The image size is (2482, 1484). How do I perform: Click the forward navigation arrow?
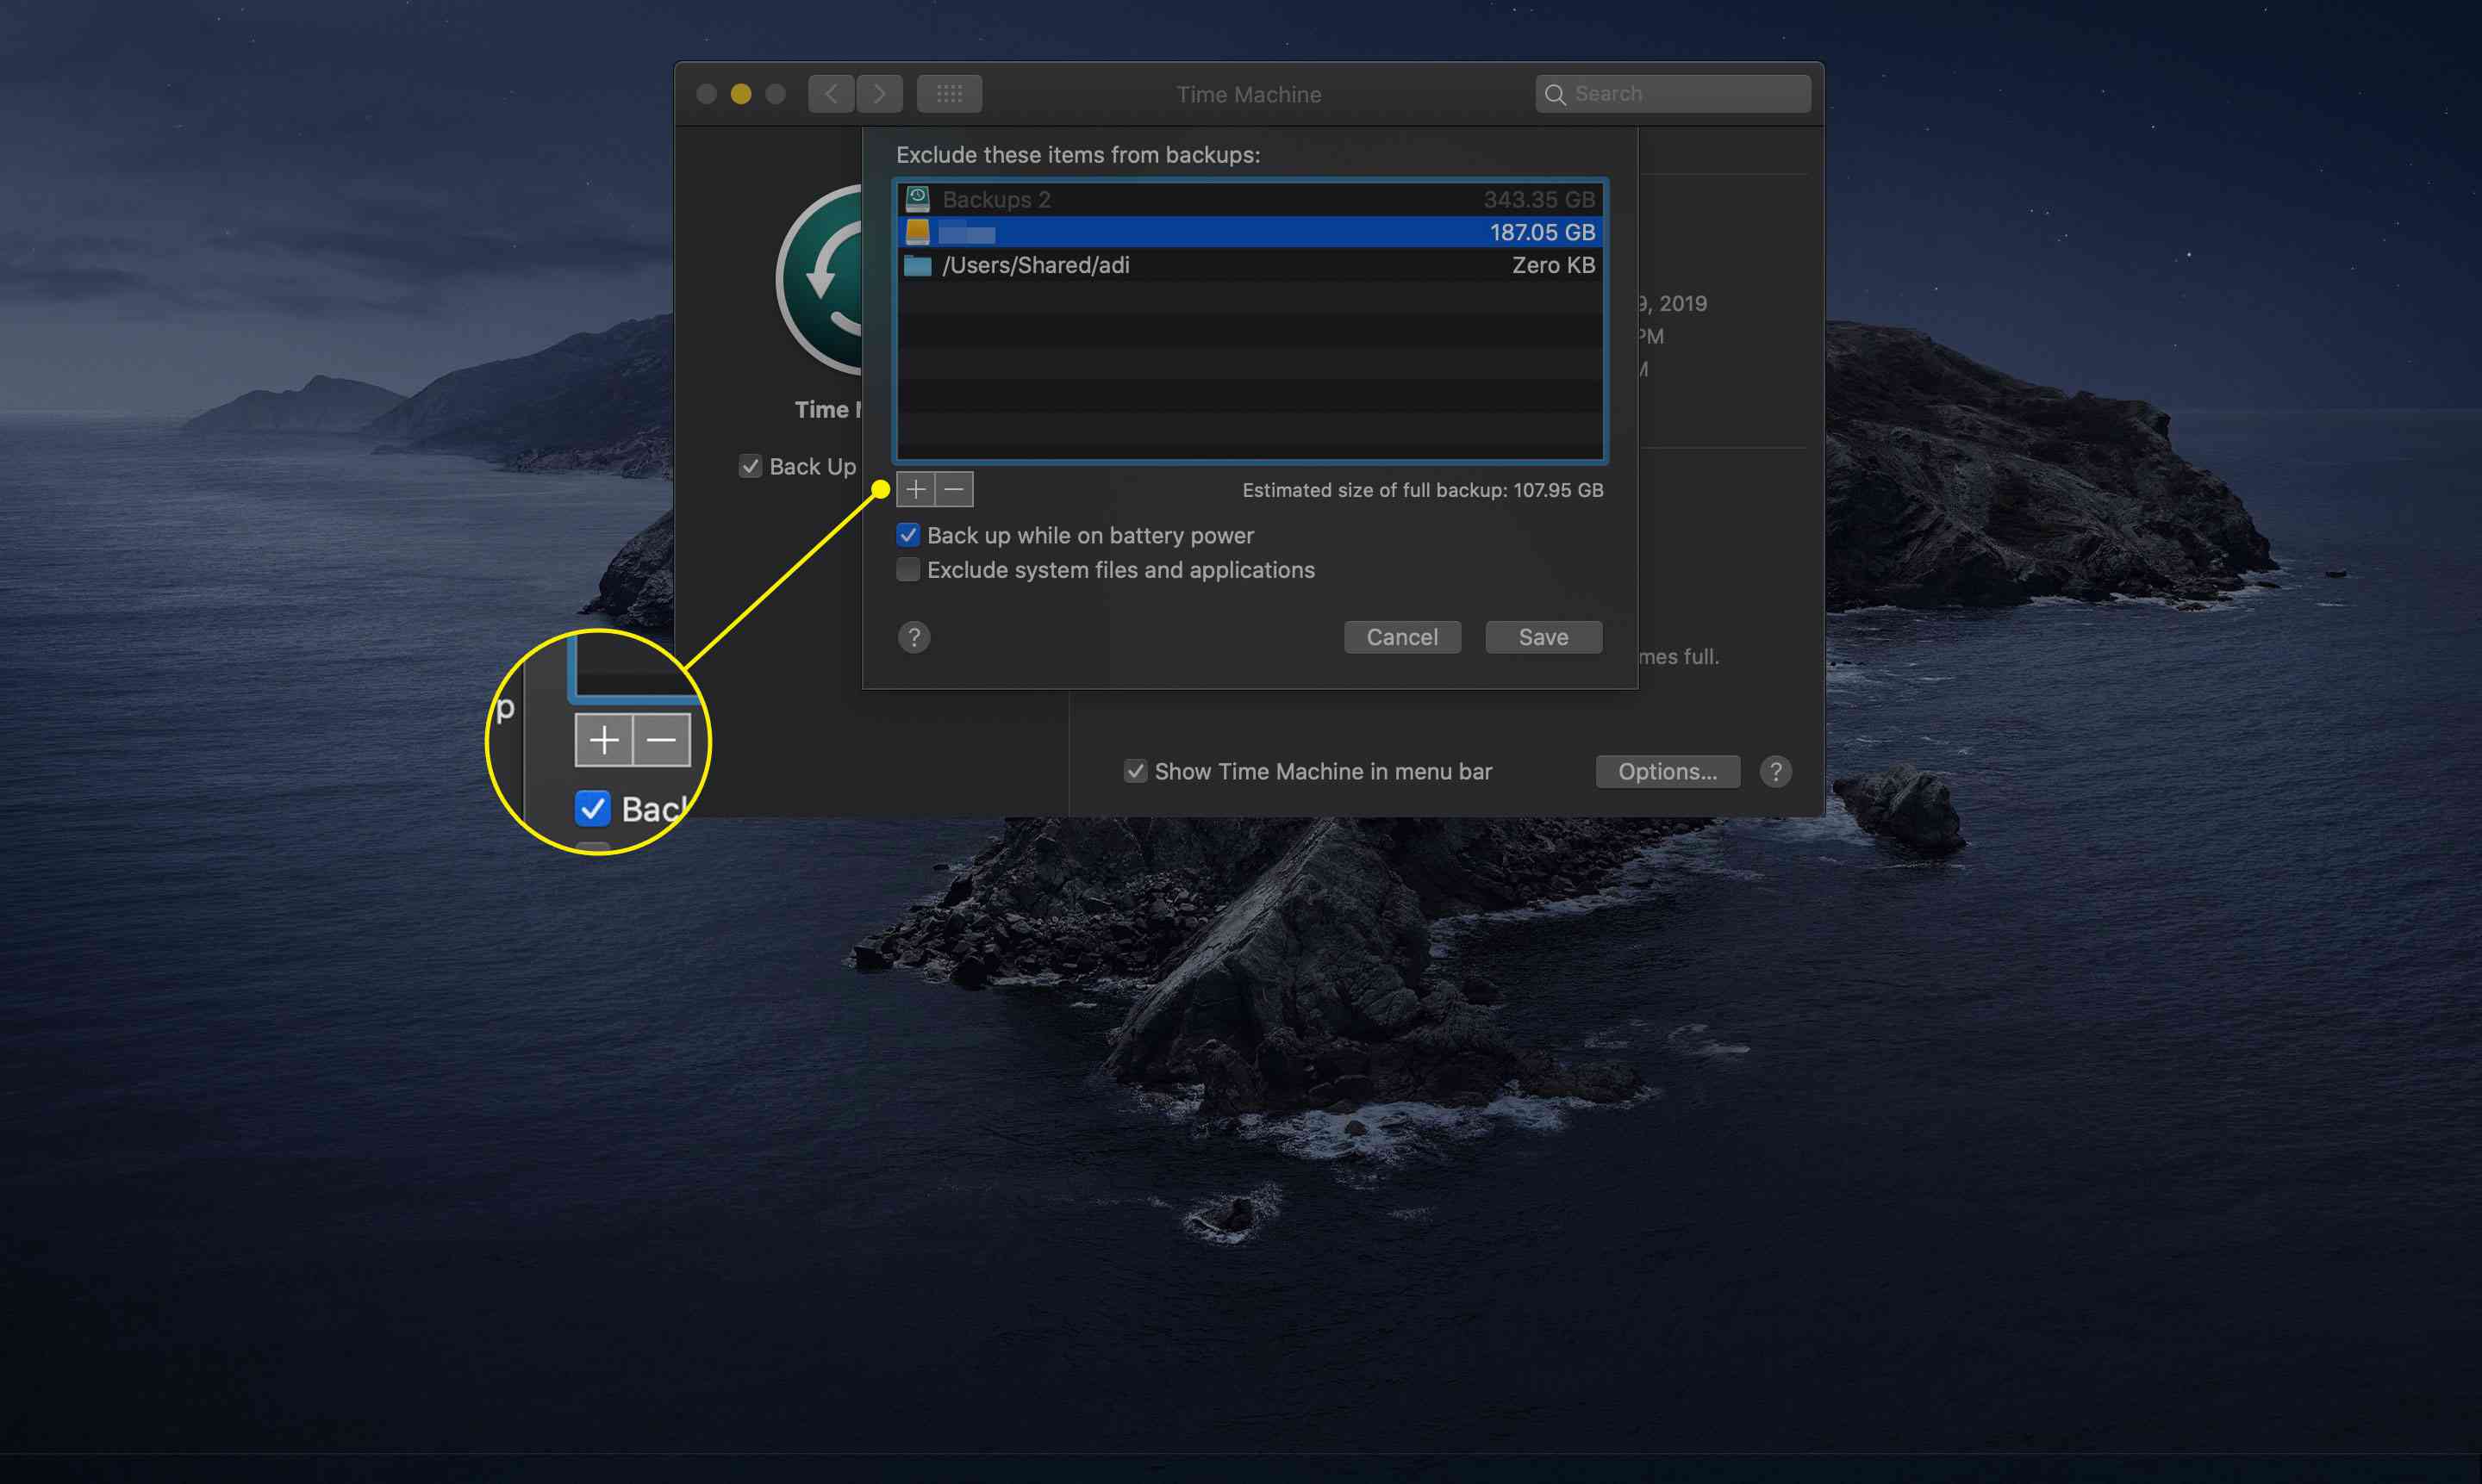[876, 92]
